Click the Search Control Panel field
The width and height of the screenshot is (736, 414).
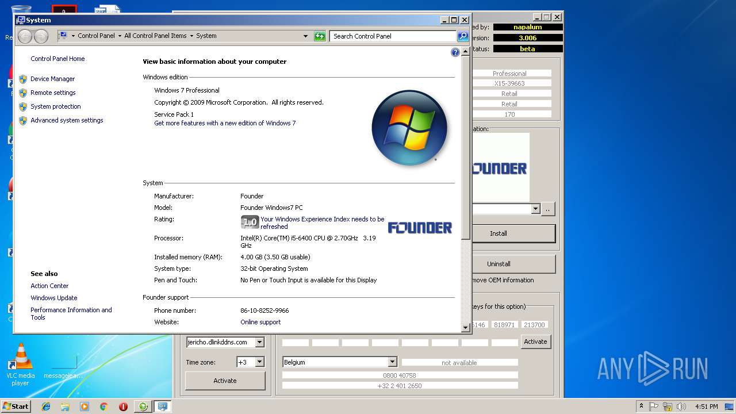click(393, 36)
